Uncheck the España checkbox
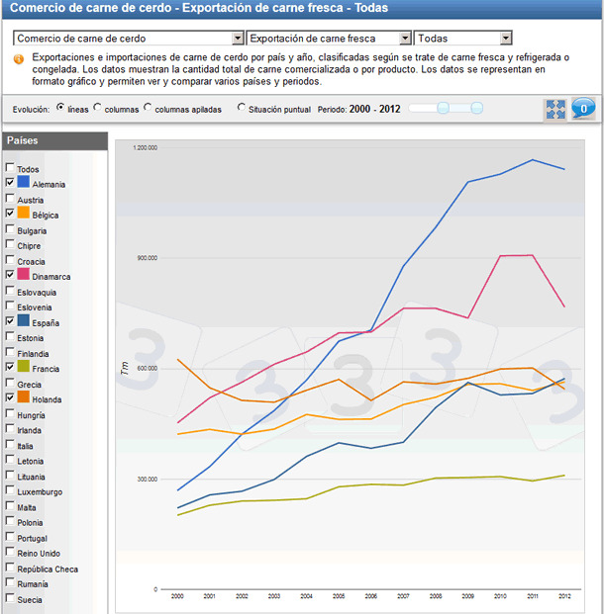The image size is (604, 614). [10, 320]
